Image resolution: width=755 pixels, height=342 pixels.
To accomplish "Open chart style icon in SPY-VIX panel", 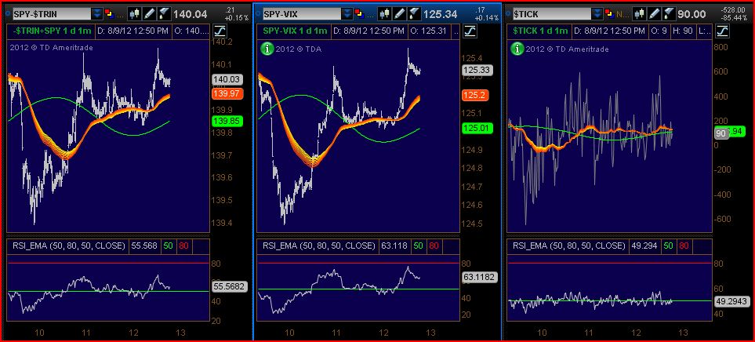I will (x=383, y=14).
